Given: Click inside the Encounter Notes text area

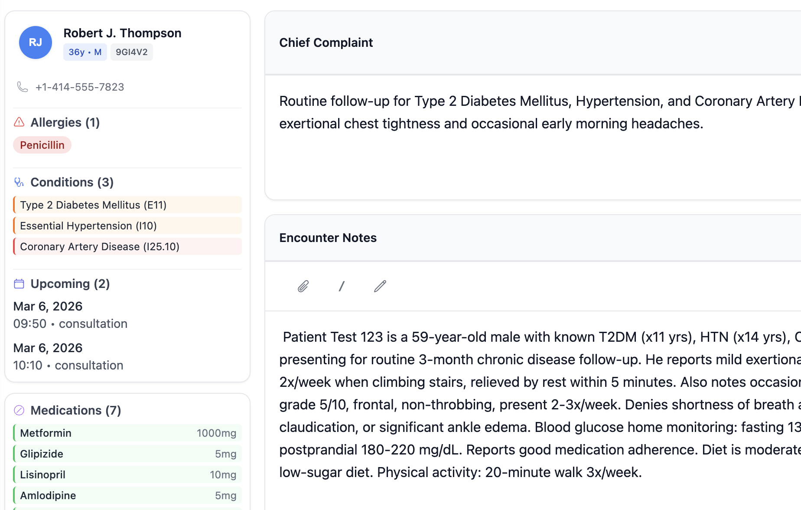Looking at the screenshot, I should (x=520, y=403).
